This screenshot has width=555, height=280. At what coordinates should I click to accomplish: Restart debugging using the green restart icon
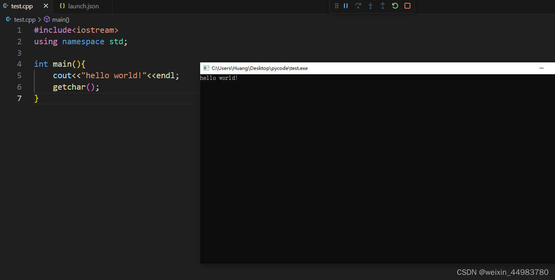(395, 6)
